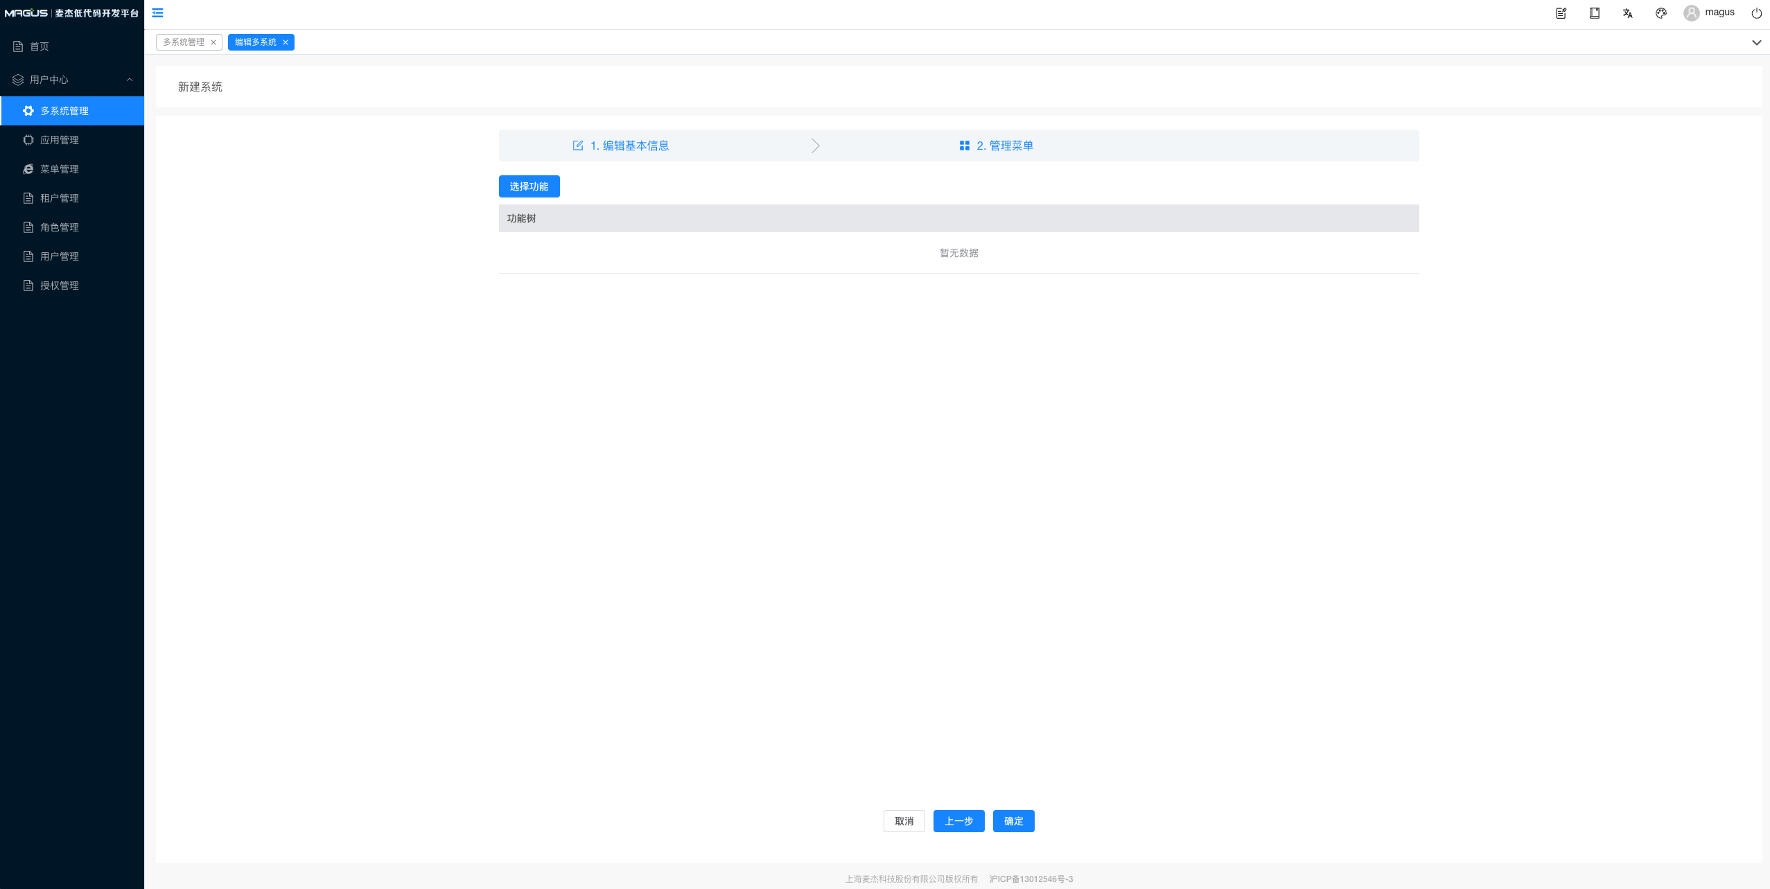Open 角色管理 in the sidebar
This screenshot has width=1770, height=889.
coord(72,227)
